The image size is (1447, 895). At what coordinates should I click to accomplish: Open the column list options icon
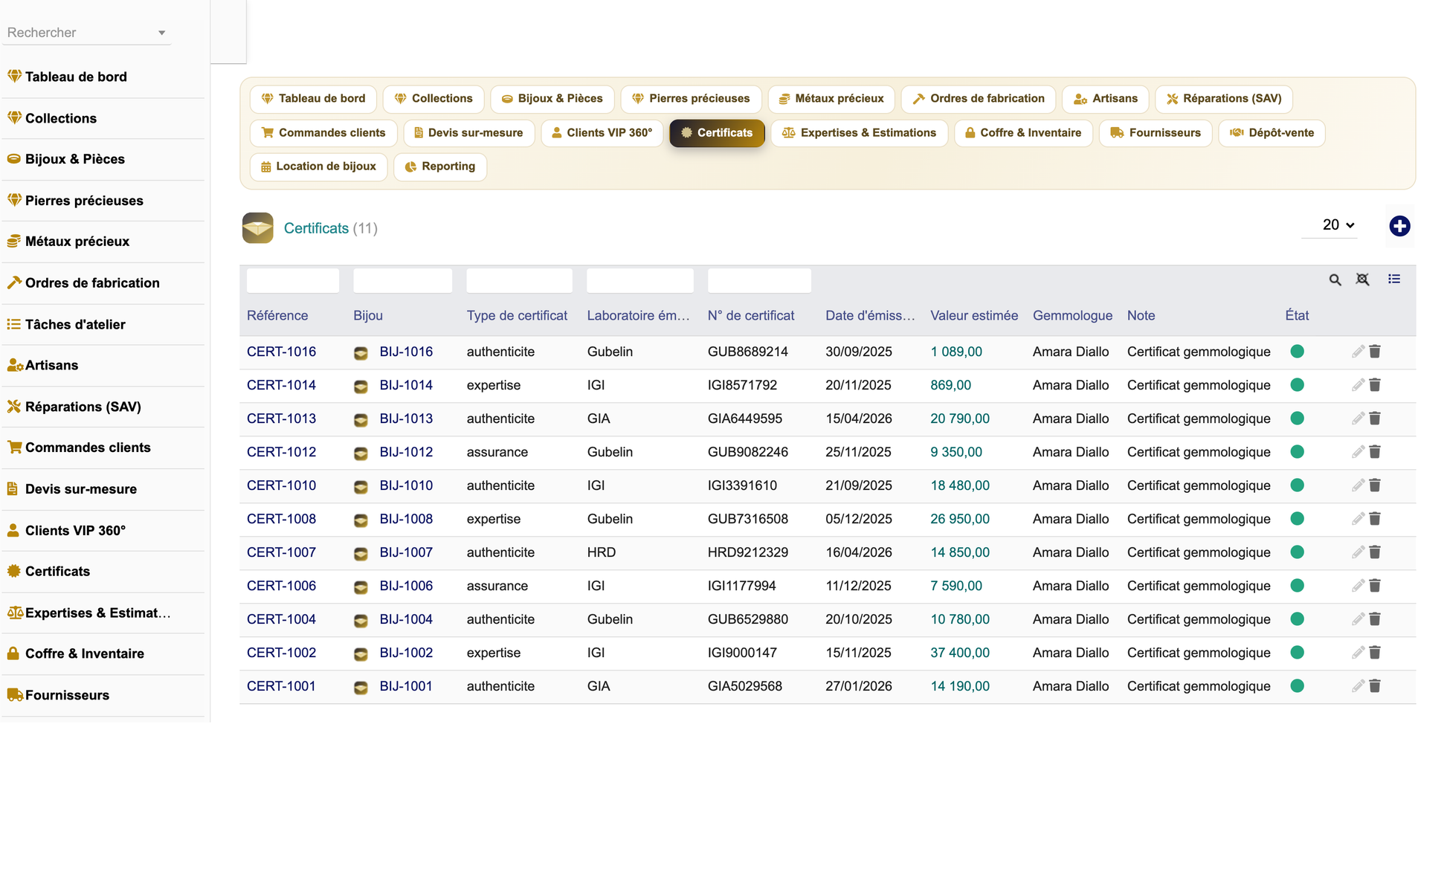point(1394,279)
